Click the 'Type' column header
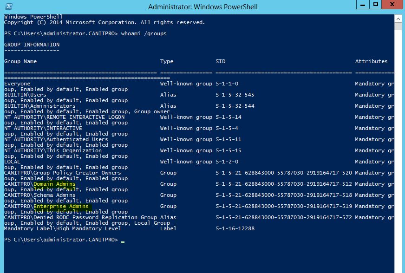405x273 pixels. coord(167,61)
